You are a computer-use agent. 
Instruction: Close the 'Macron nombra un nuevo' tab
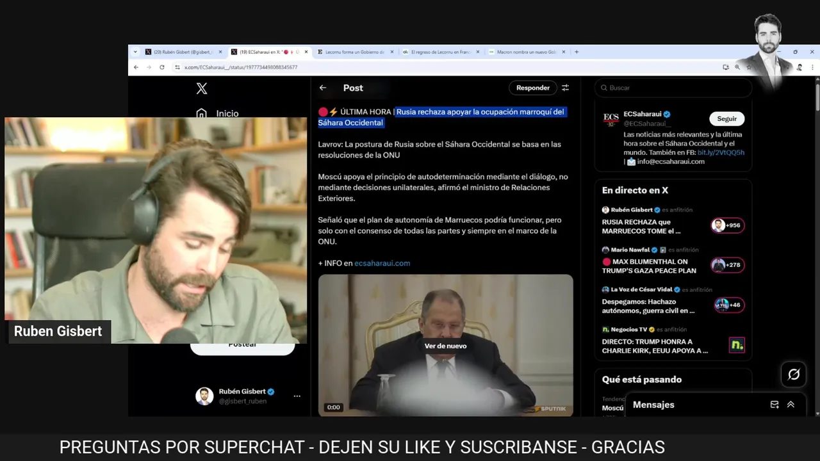[564, 52]
